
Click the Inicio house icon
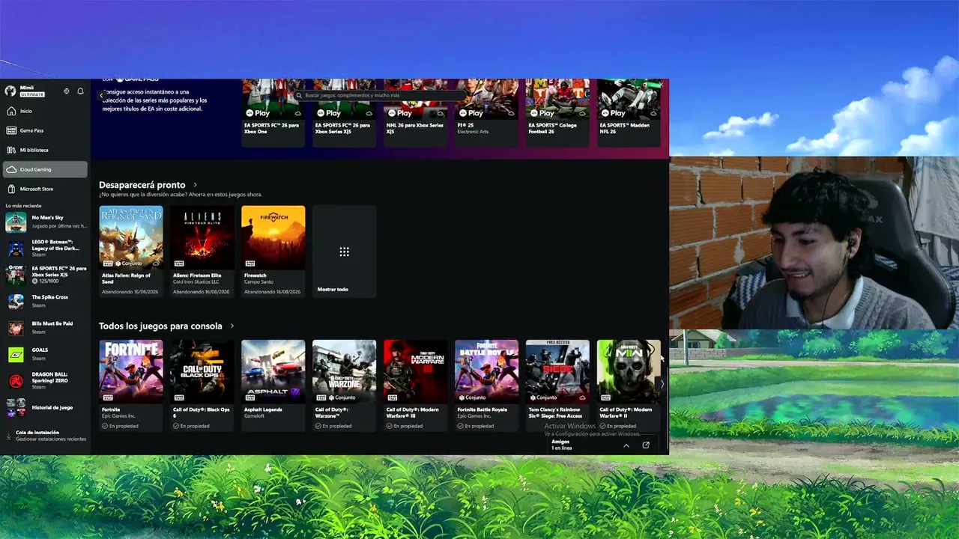point(11,111)
